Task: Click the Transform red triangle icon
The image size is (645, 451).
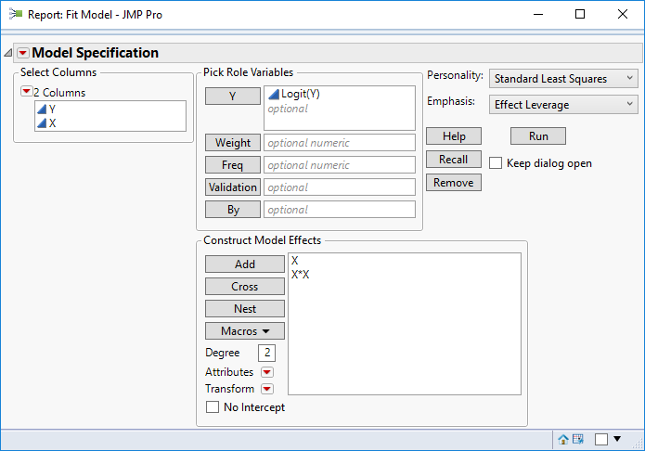Action: 267,389
